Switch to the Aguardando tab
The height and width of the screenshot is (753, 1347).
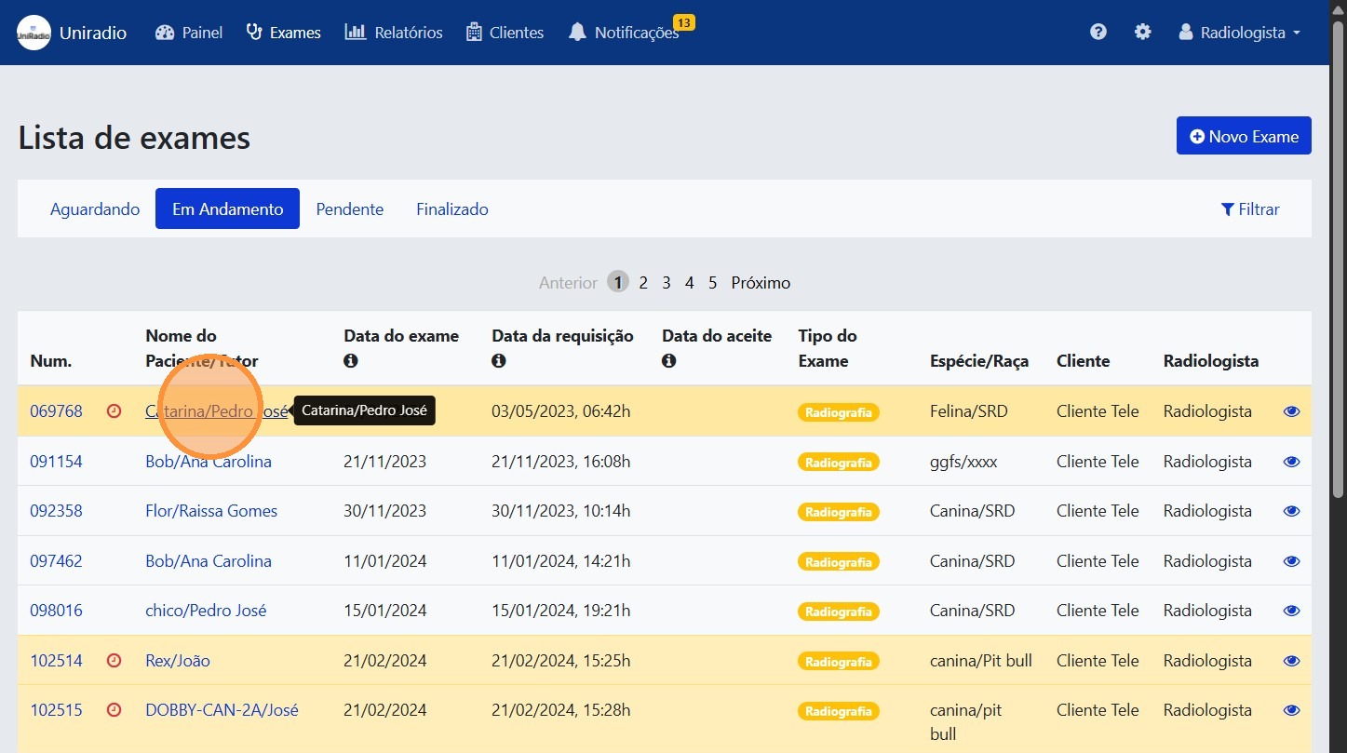(x=95, y=209)
